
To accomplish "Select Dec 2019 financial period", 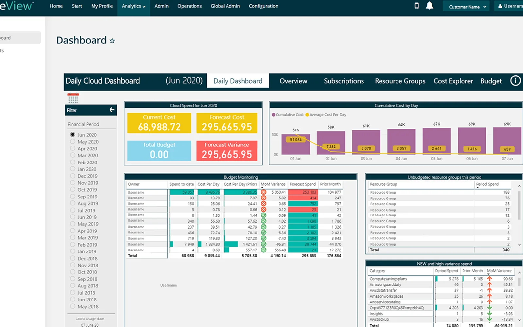I will [x=72, y=176].
